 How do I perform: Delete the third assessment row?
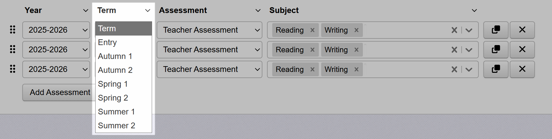click(522, 69)
